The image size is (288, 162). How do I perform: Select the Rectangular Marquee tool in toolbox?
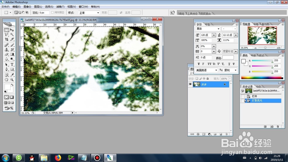[x=7, y=30]
